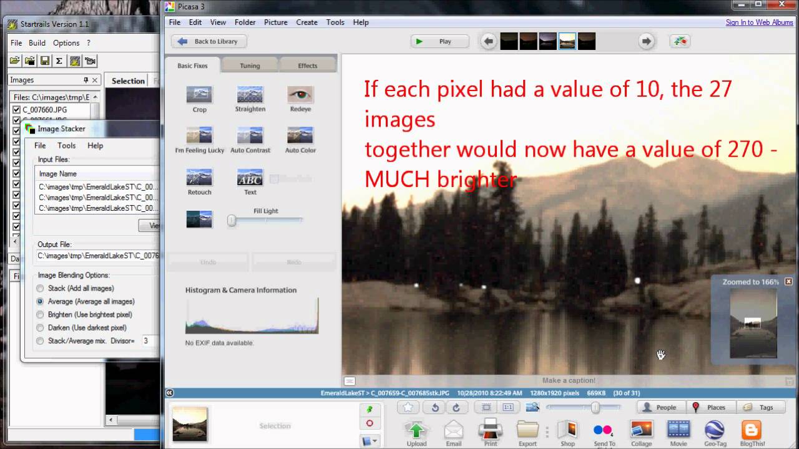Upload the photo to web albums
Viewport: 799px width, 449px height.
pyautogui.click(x=416, y=433)
